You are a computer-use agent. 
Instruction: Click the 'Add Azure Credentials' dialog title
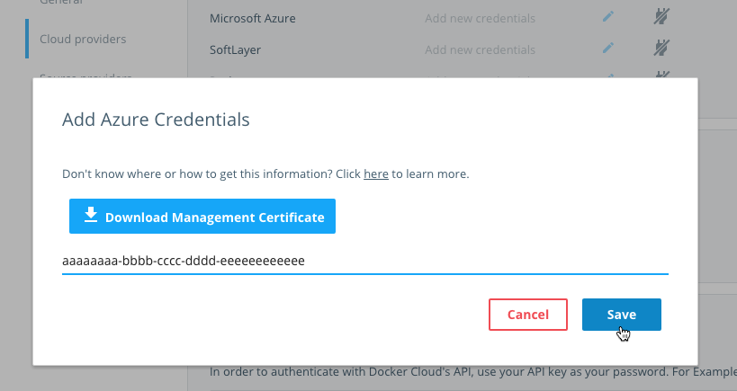coord(156,119)
